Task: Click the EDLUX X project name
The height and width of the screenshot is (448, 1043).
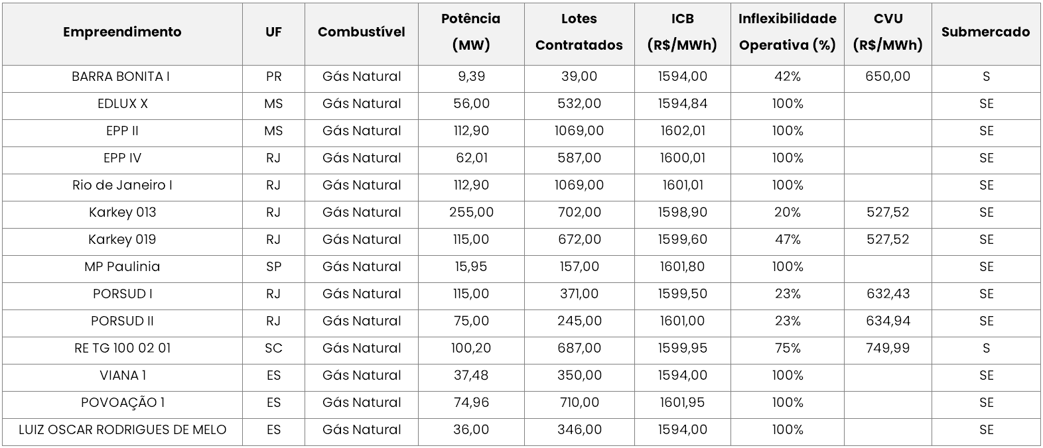Action: point(123,104)
